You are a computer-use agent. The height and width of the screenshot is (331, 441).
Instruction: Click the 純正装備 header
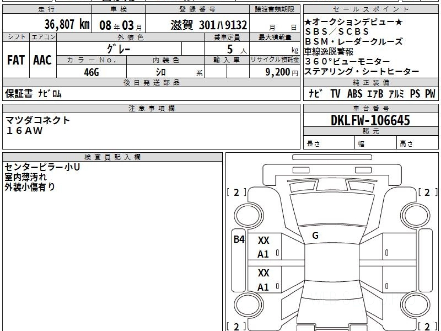pos(371,83)
